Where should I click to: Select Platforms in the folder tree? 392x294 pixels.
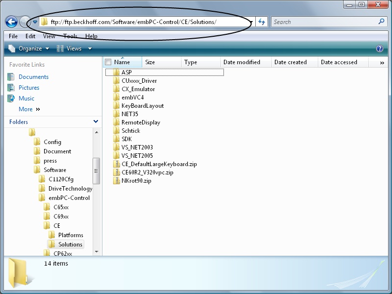71,235
